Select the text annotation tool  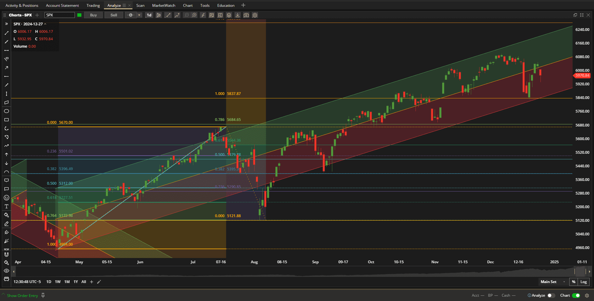pyautogui.click(x=6, y=206)
